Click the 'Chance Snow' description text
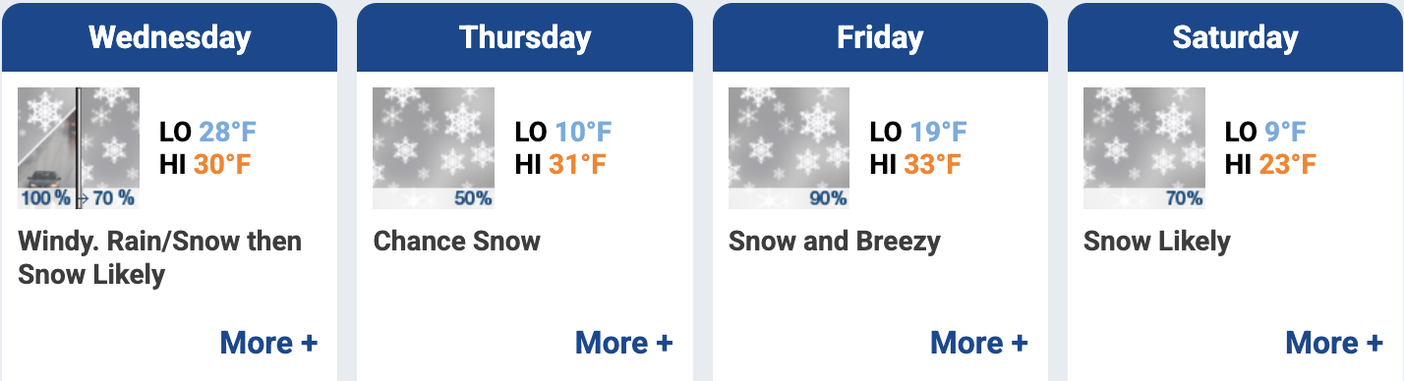Viewport: 1404px width, 381px height. tap(456, 242)
